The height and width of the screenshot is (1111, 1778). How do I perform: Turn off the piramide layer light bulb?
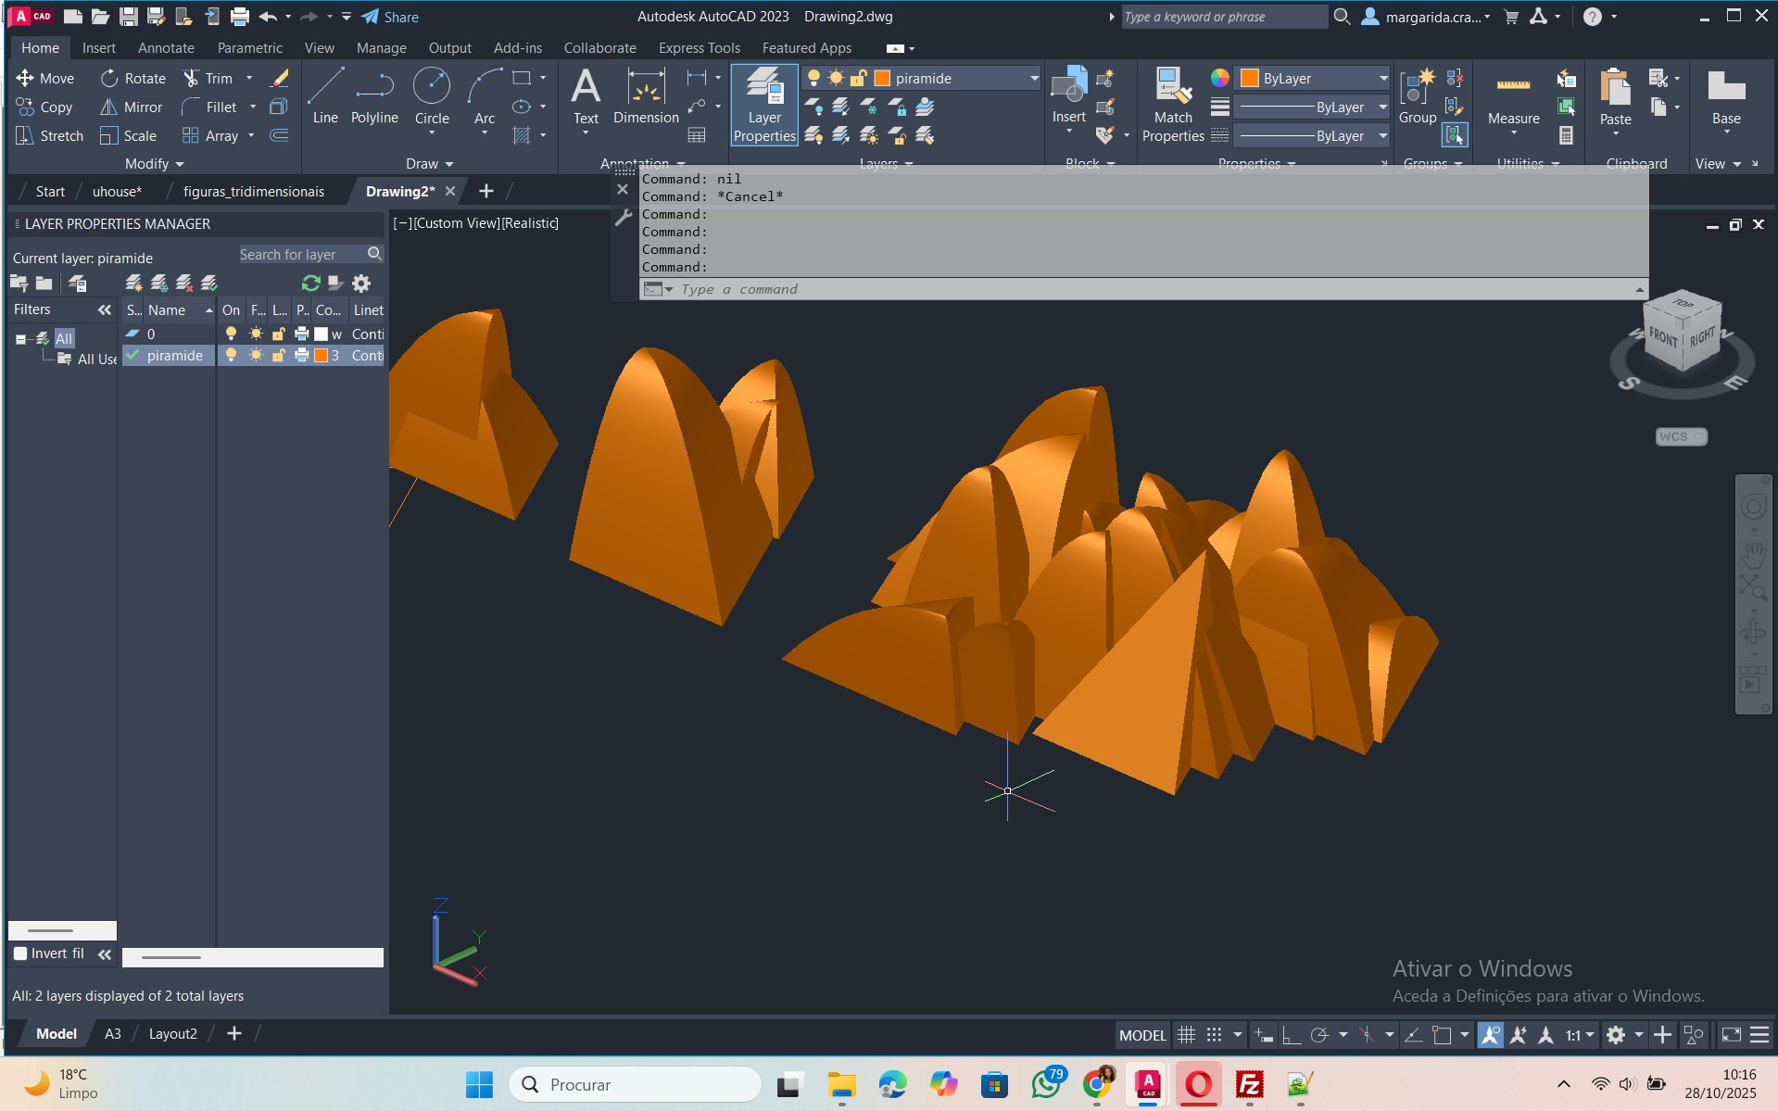point(231,356)
